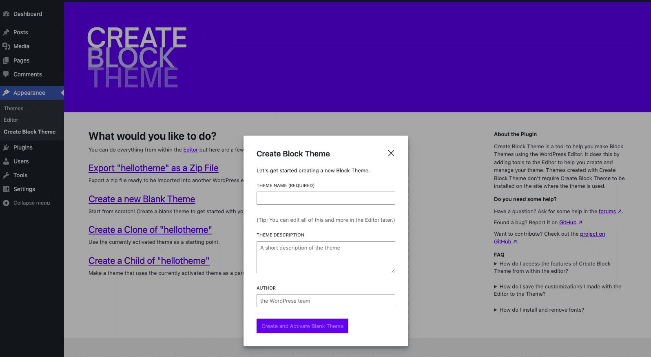Open the GitHub bug report link
This screenshot has width=651, height=357.
coord(568,223)
